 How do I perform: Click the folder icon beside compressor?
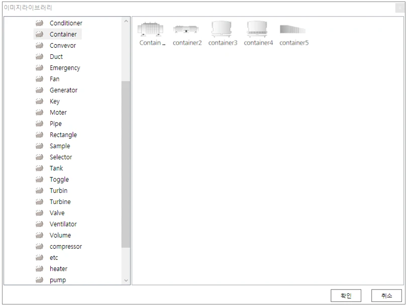(39, 246)
